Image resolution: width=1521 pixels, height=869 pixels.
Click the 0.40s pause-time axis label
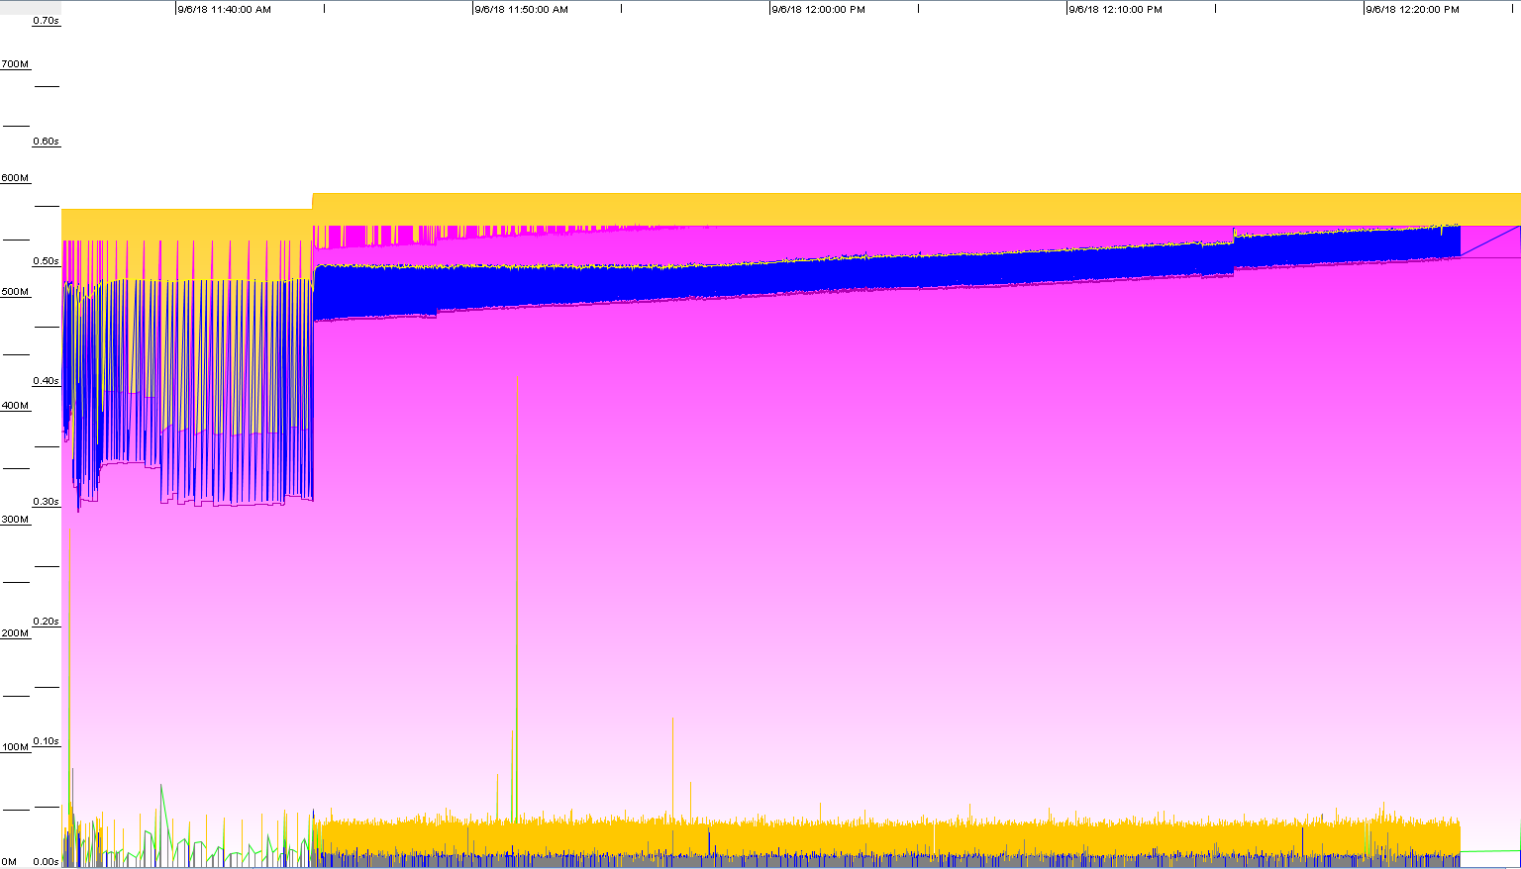pyautogui.click(x=47, y=381)
